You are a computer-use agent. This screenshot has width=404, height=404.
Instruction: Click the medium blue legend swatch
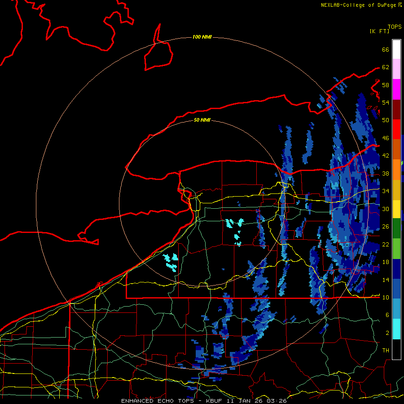tap(396, 289)
